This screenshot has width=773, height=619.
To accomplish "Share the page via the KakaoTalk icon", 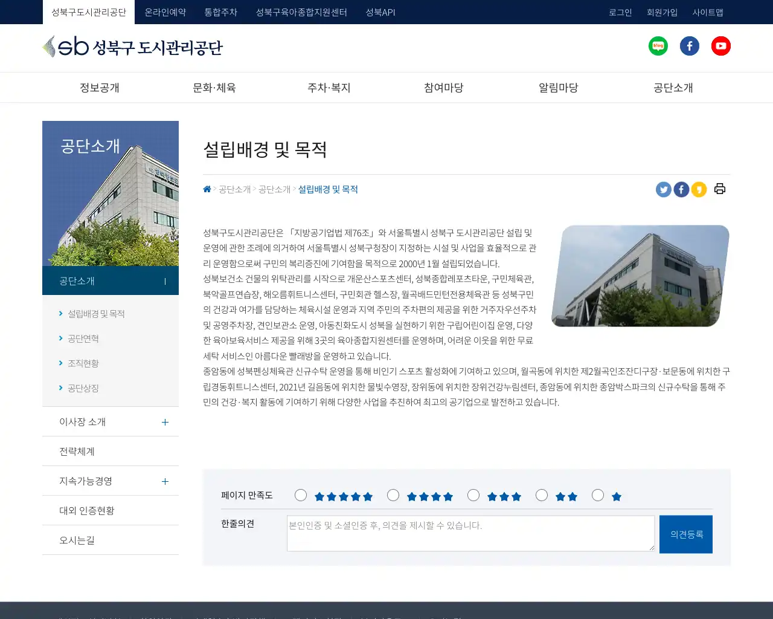I will click(x=699, y=189).
